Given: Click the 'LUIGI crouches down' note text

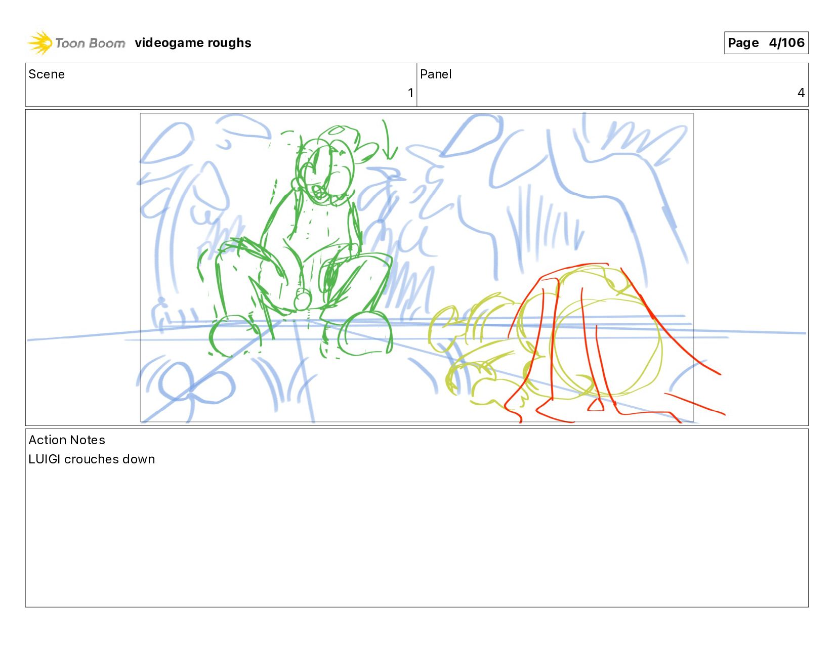Looking at the screenshot, I should [x=92, y=459].
